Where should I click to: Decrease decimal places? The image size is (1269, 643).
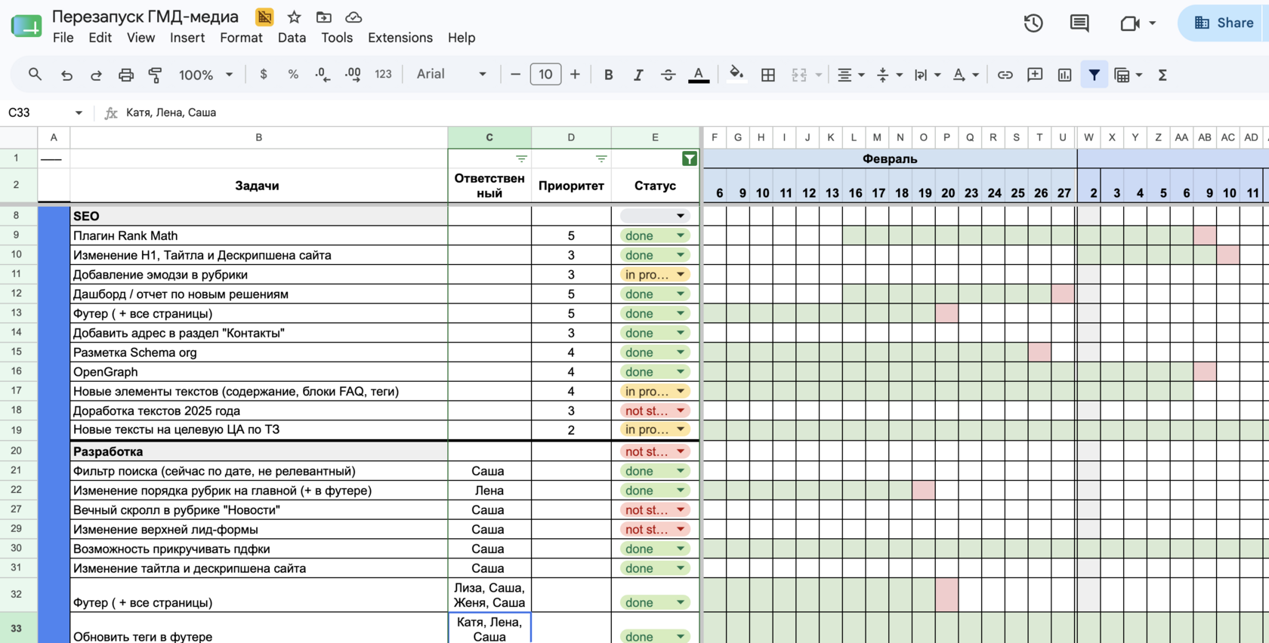(x=323, y=75)
